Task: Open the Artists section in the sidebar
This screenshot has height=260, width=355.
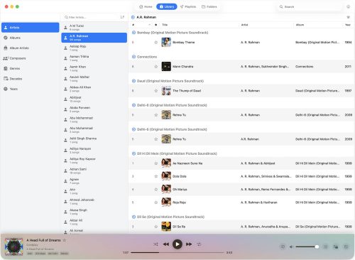Action: (30, 28)
